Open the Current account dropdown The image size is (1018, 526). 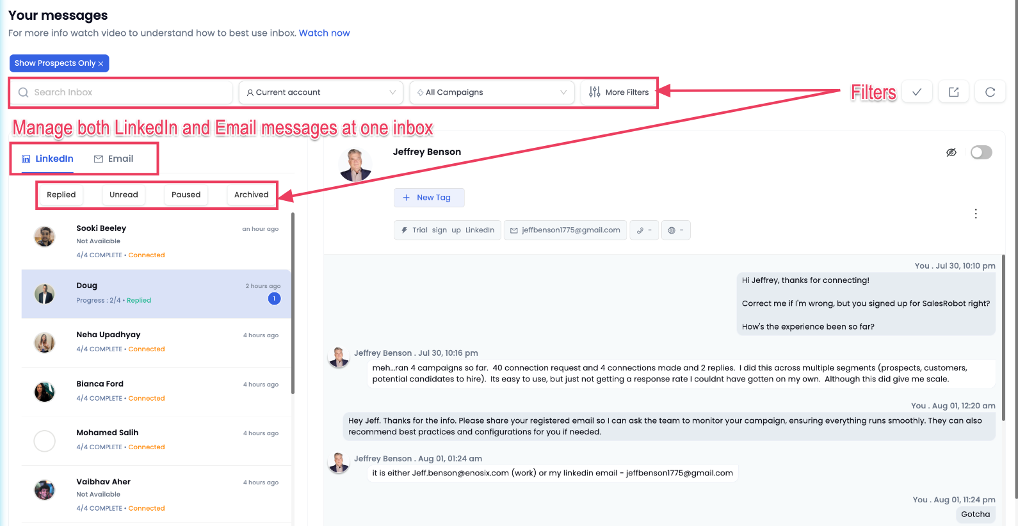tap(321, 92)
